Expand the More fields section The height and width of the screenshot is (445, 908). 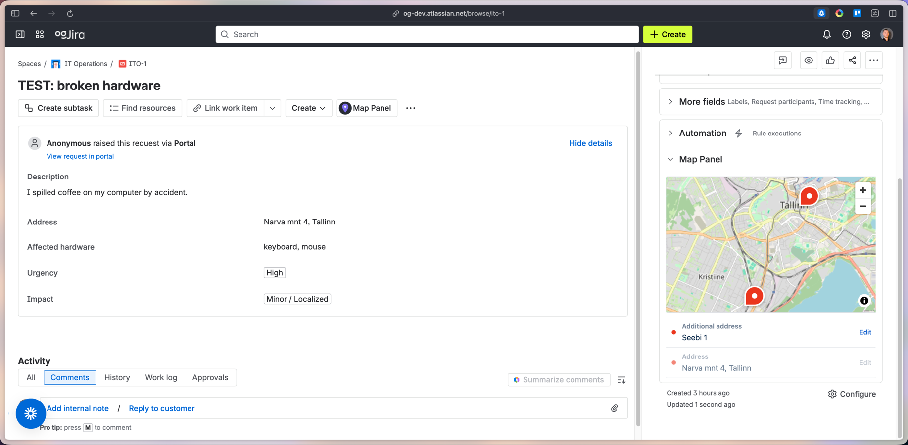[670, 101]
